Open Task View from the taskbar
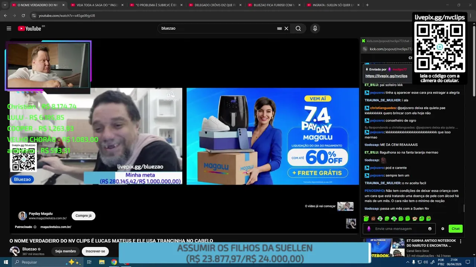 [x=89, y=262]
